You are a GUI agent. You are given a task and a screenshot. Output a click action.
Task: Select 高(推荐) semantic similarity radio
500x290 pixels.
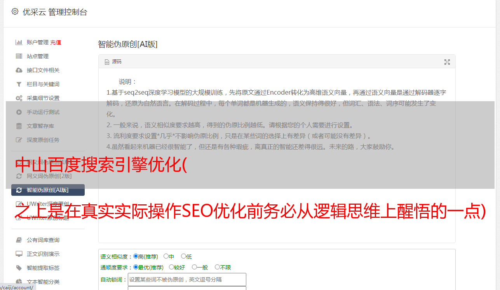point(136,256)
